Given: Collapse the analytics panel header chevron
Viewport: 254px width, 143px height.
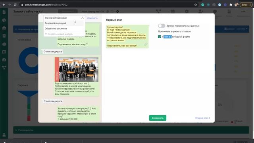Looking at the screenshot, I should tap(16, 29).
